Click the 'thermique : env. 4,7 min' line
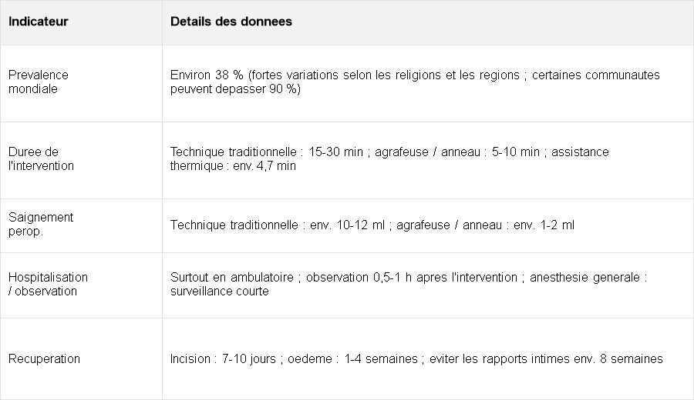Viewport: 694px width, 400px height. [233, 166]
